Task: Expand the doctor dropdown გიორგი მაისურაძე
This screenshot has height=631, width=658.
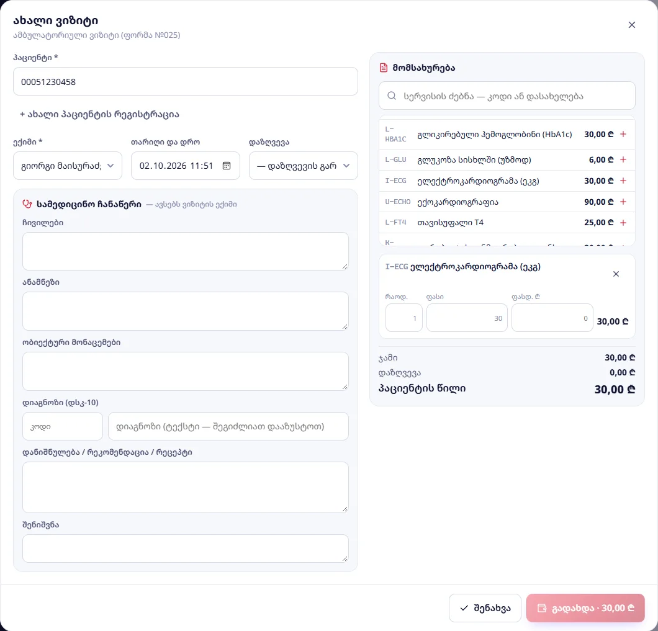Action: tap(68, 166)
